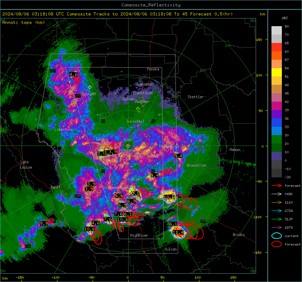Click the 5.4 storm label near Drumheller
The image size is (302, 282).
[x=178, y=156]
